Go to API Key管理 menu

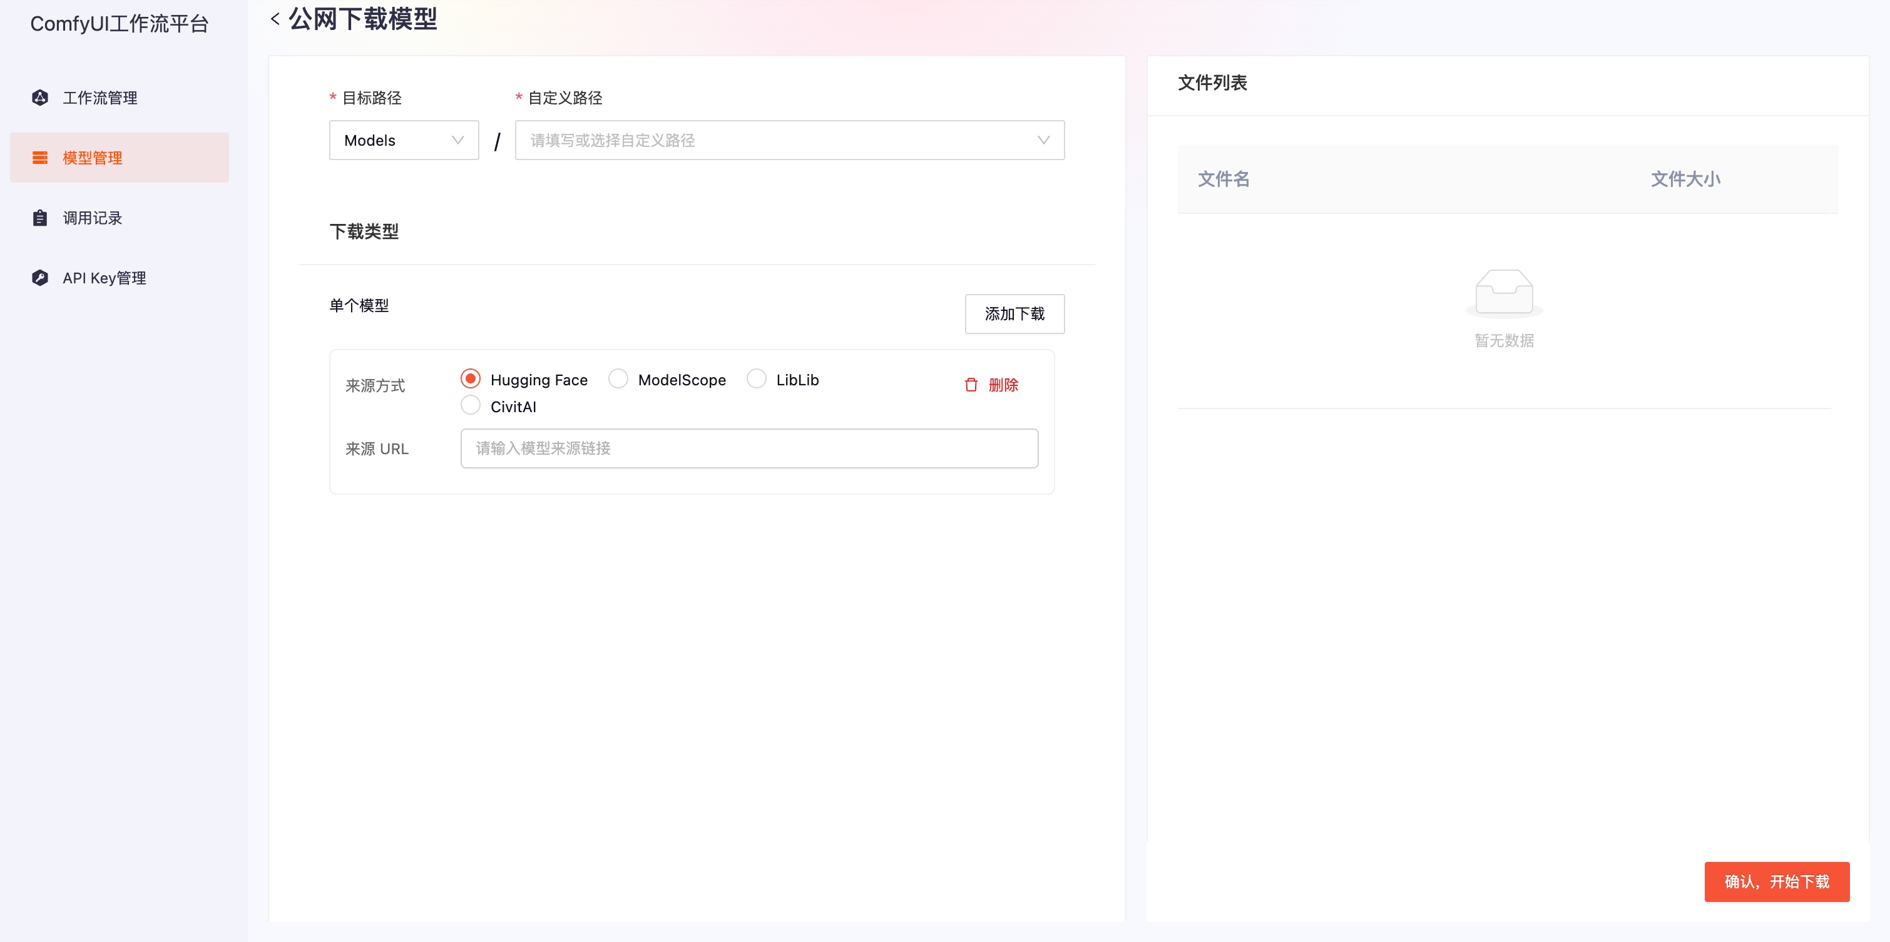point(104,278)
